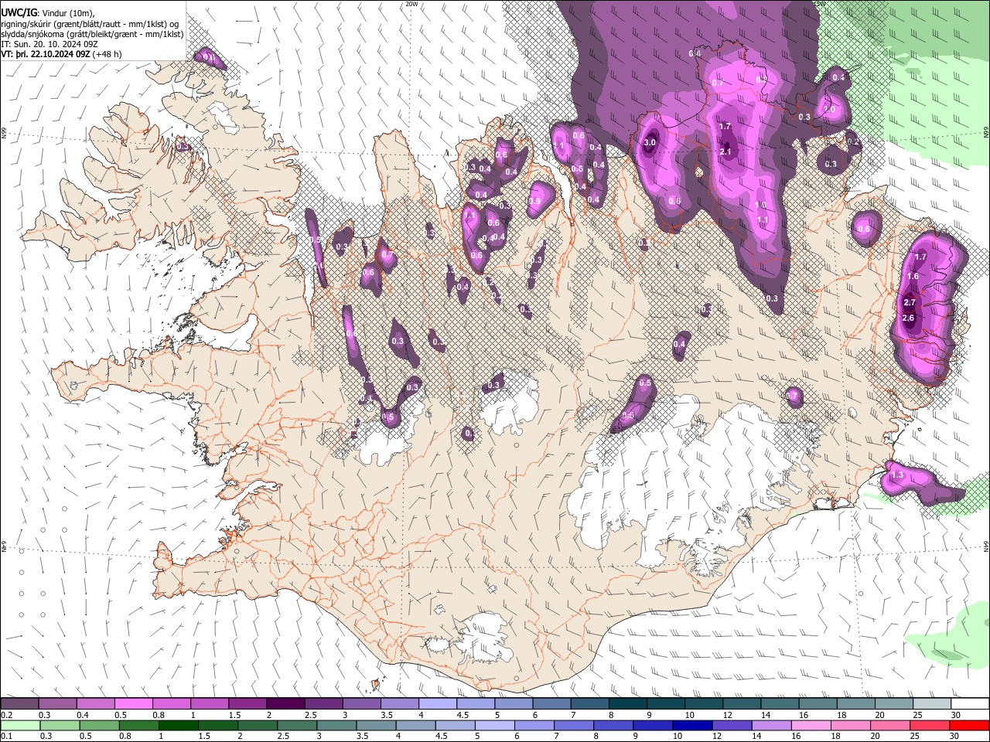The height and width of the screenshot is (742, 990).
Task: Click the 2.6 snowfall value in the east
Action: (x=908, y=318)
